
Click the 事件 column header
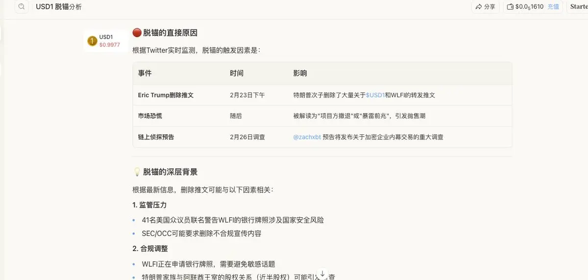pos(145,73)
